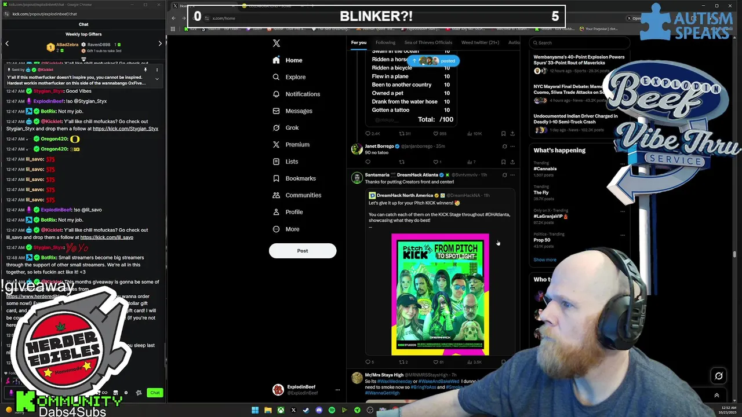Open more options on Janet Borrego's post
Screen dimensions: 742x417
512,147
